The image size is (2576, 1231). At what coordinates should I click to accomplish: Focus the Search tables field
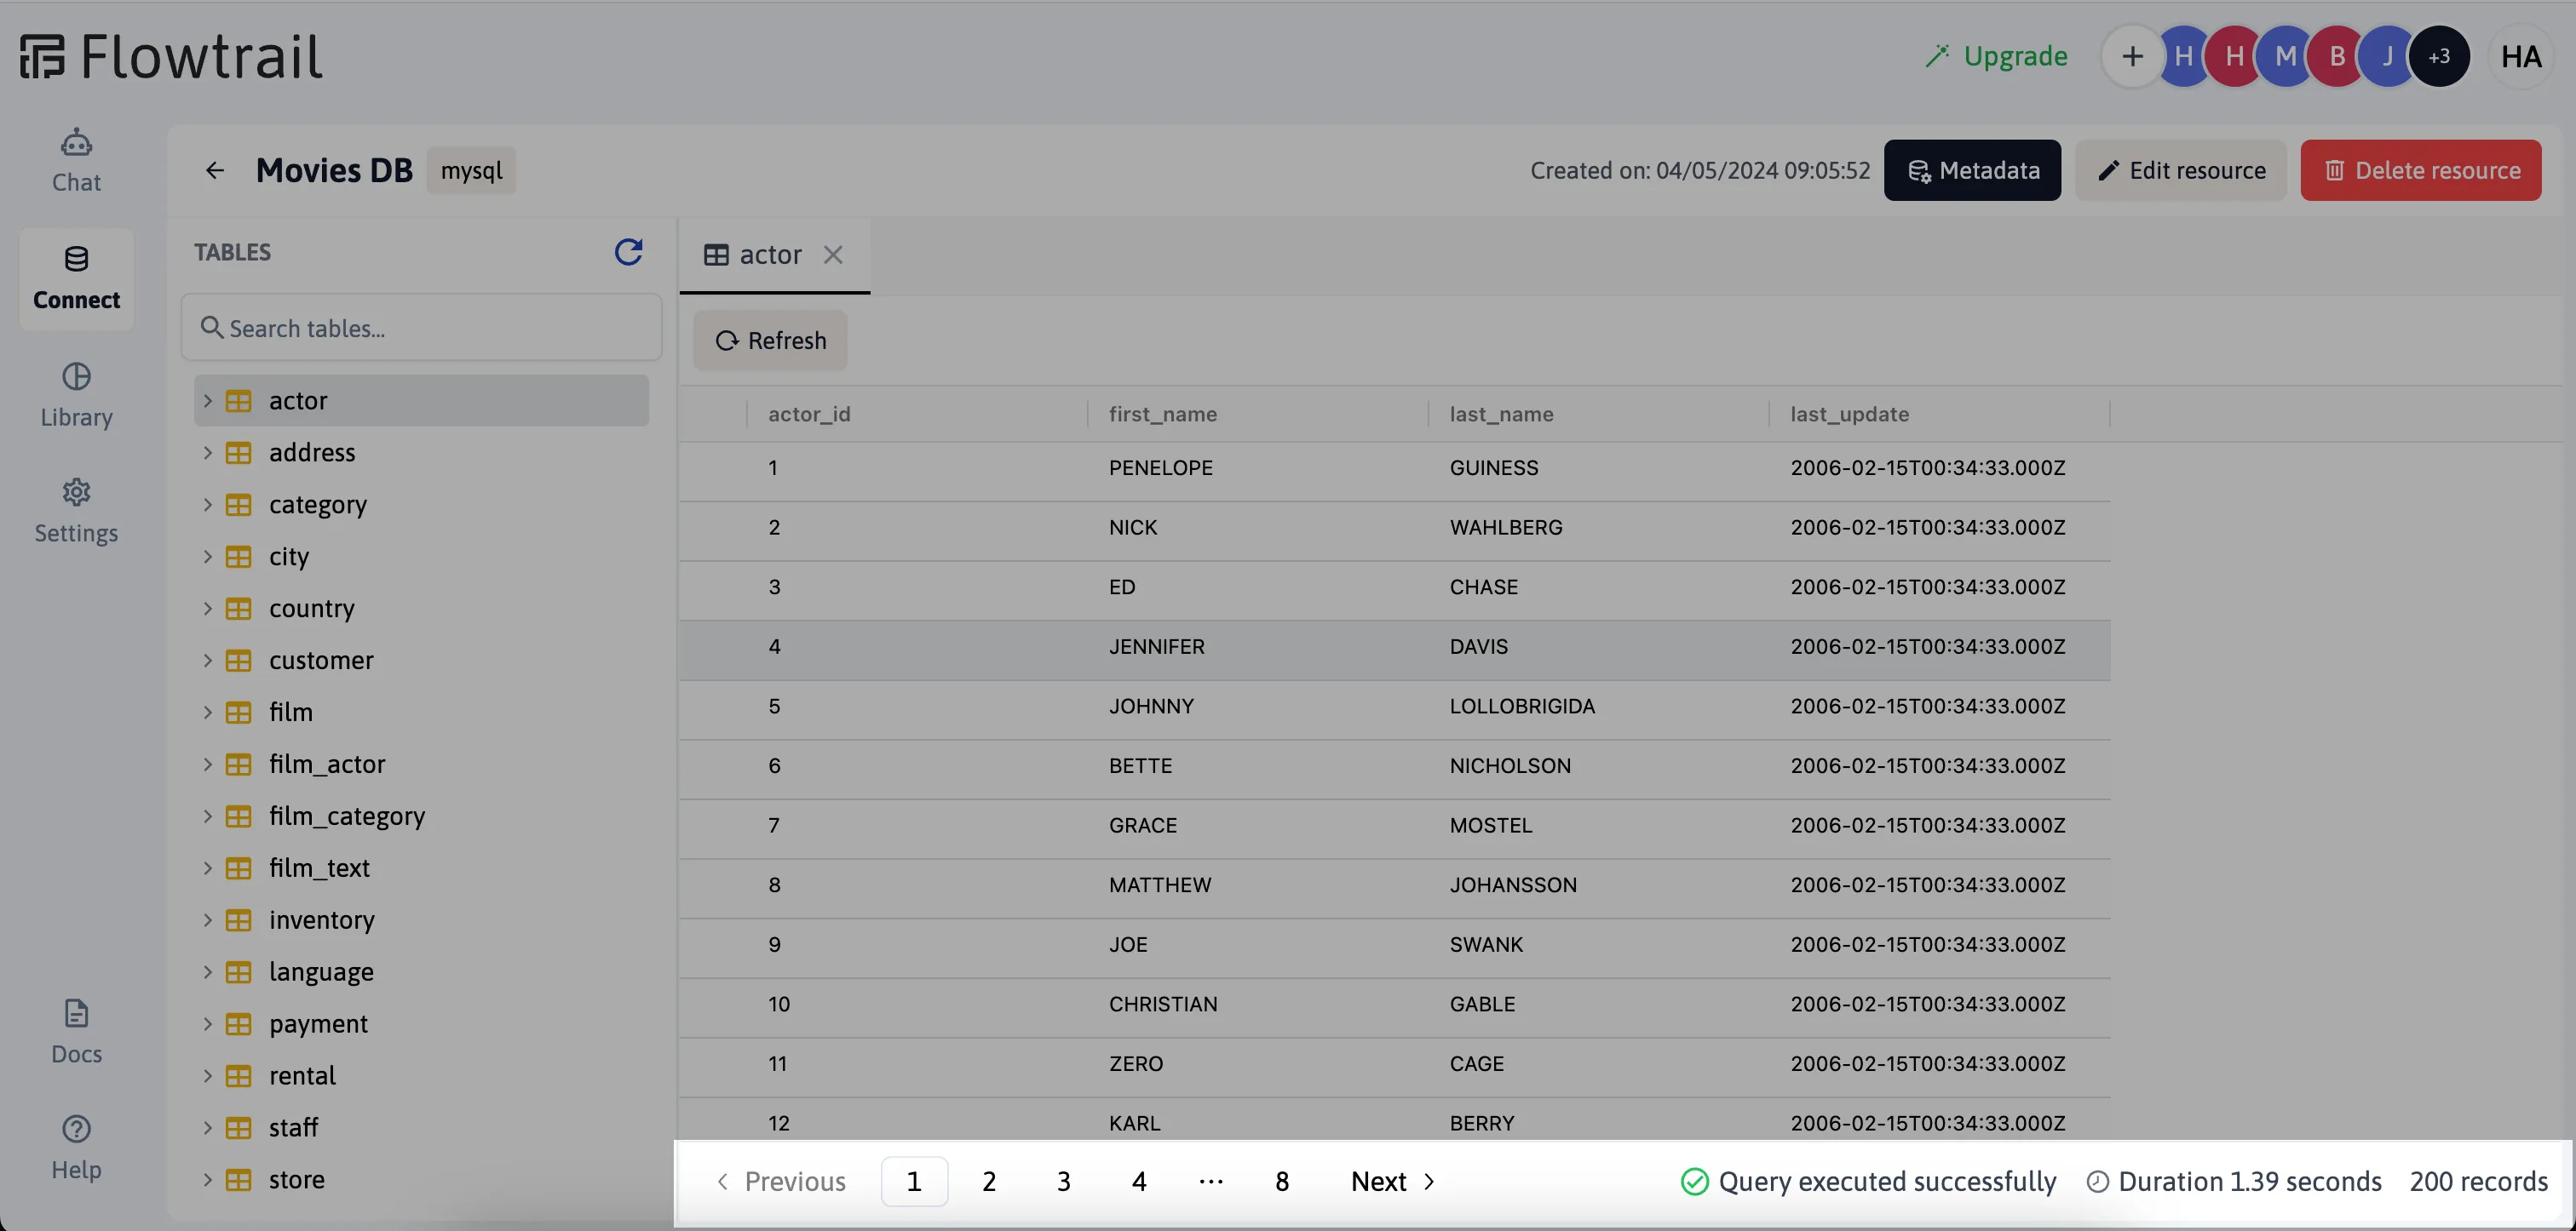pos(421,328)
